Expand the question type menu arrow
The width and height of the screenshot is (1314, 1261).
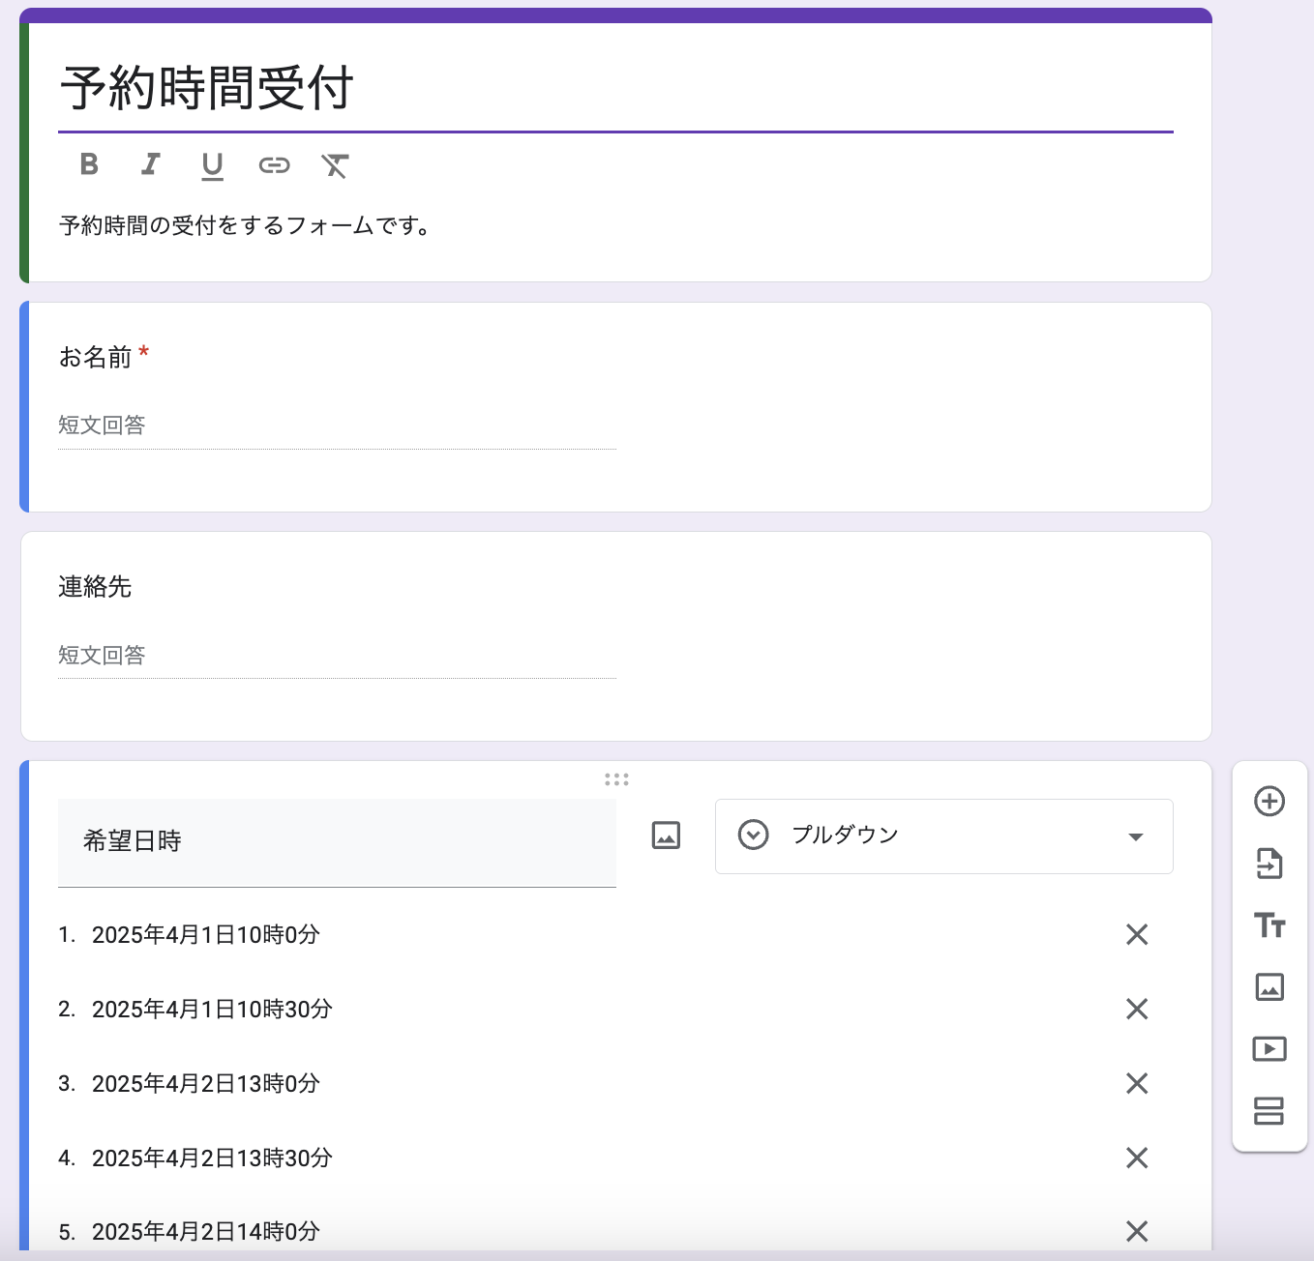click(x=1137, y=837)
